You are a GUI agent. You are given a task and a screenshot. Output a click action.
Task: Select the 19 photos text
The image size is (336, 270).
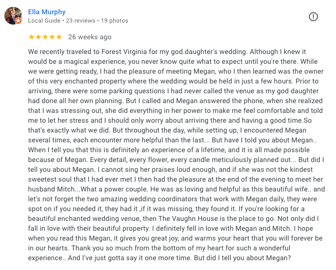pyautogui.click(x=115, y=21)
